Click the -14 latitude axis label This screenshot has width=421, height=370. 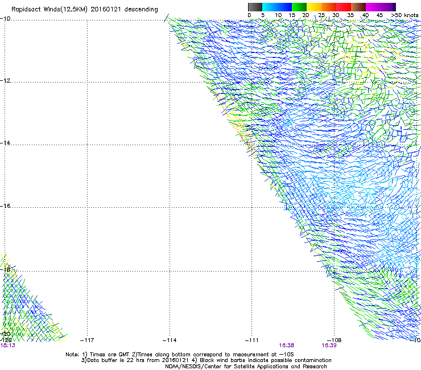tap(5, 143)
